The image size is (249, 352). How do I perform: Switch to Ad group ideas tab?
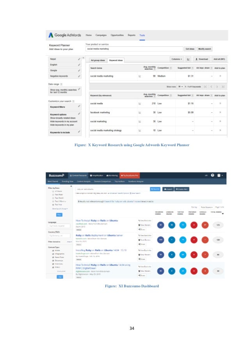pos(98,60)
